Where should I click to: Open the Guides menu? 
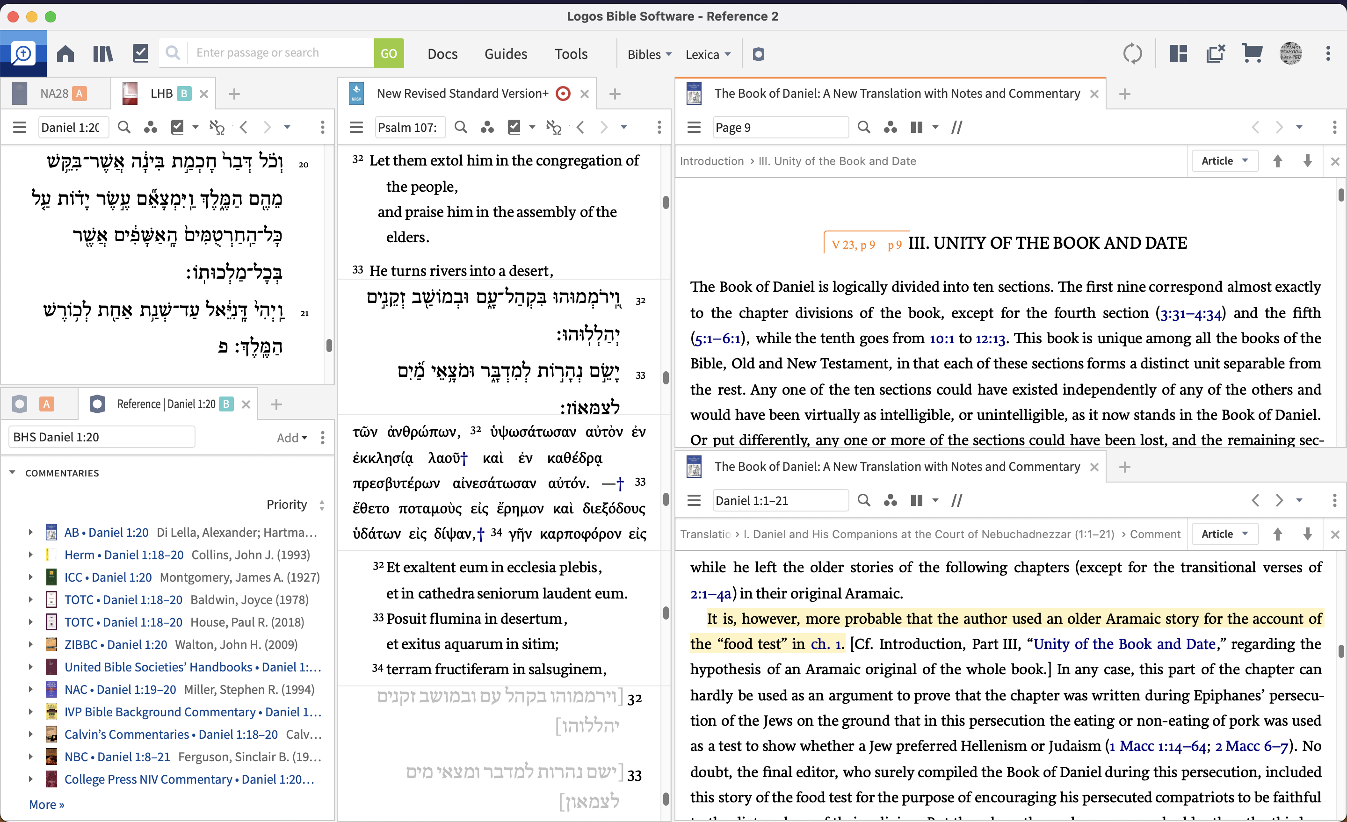506,54
